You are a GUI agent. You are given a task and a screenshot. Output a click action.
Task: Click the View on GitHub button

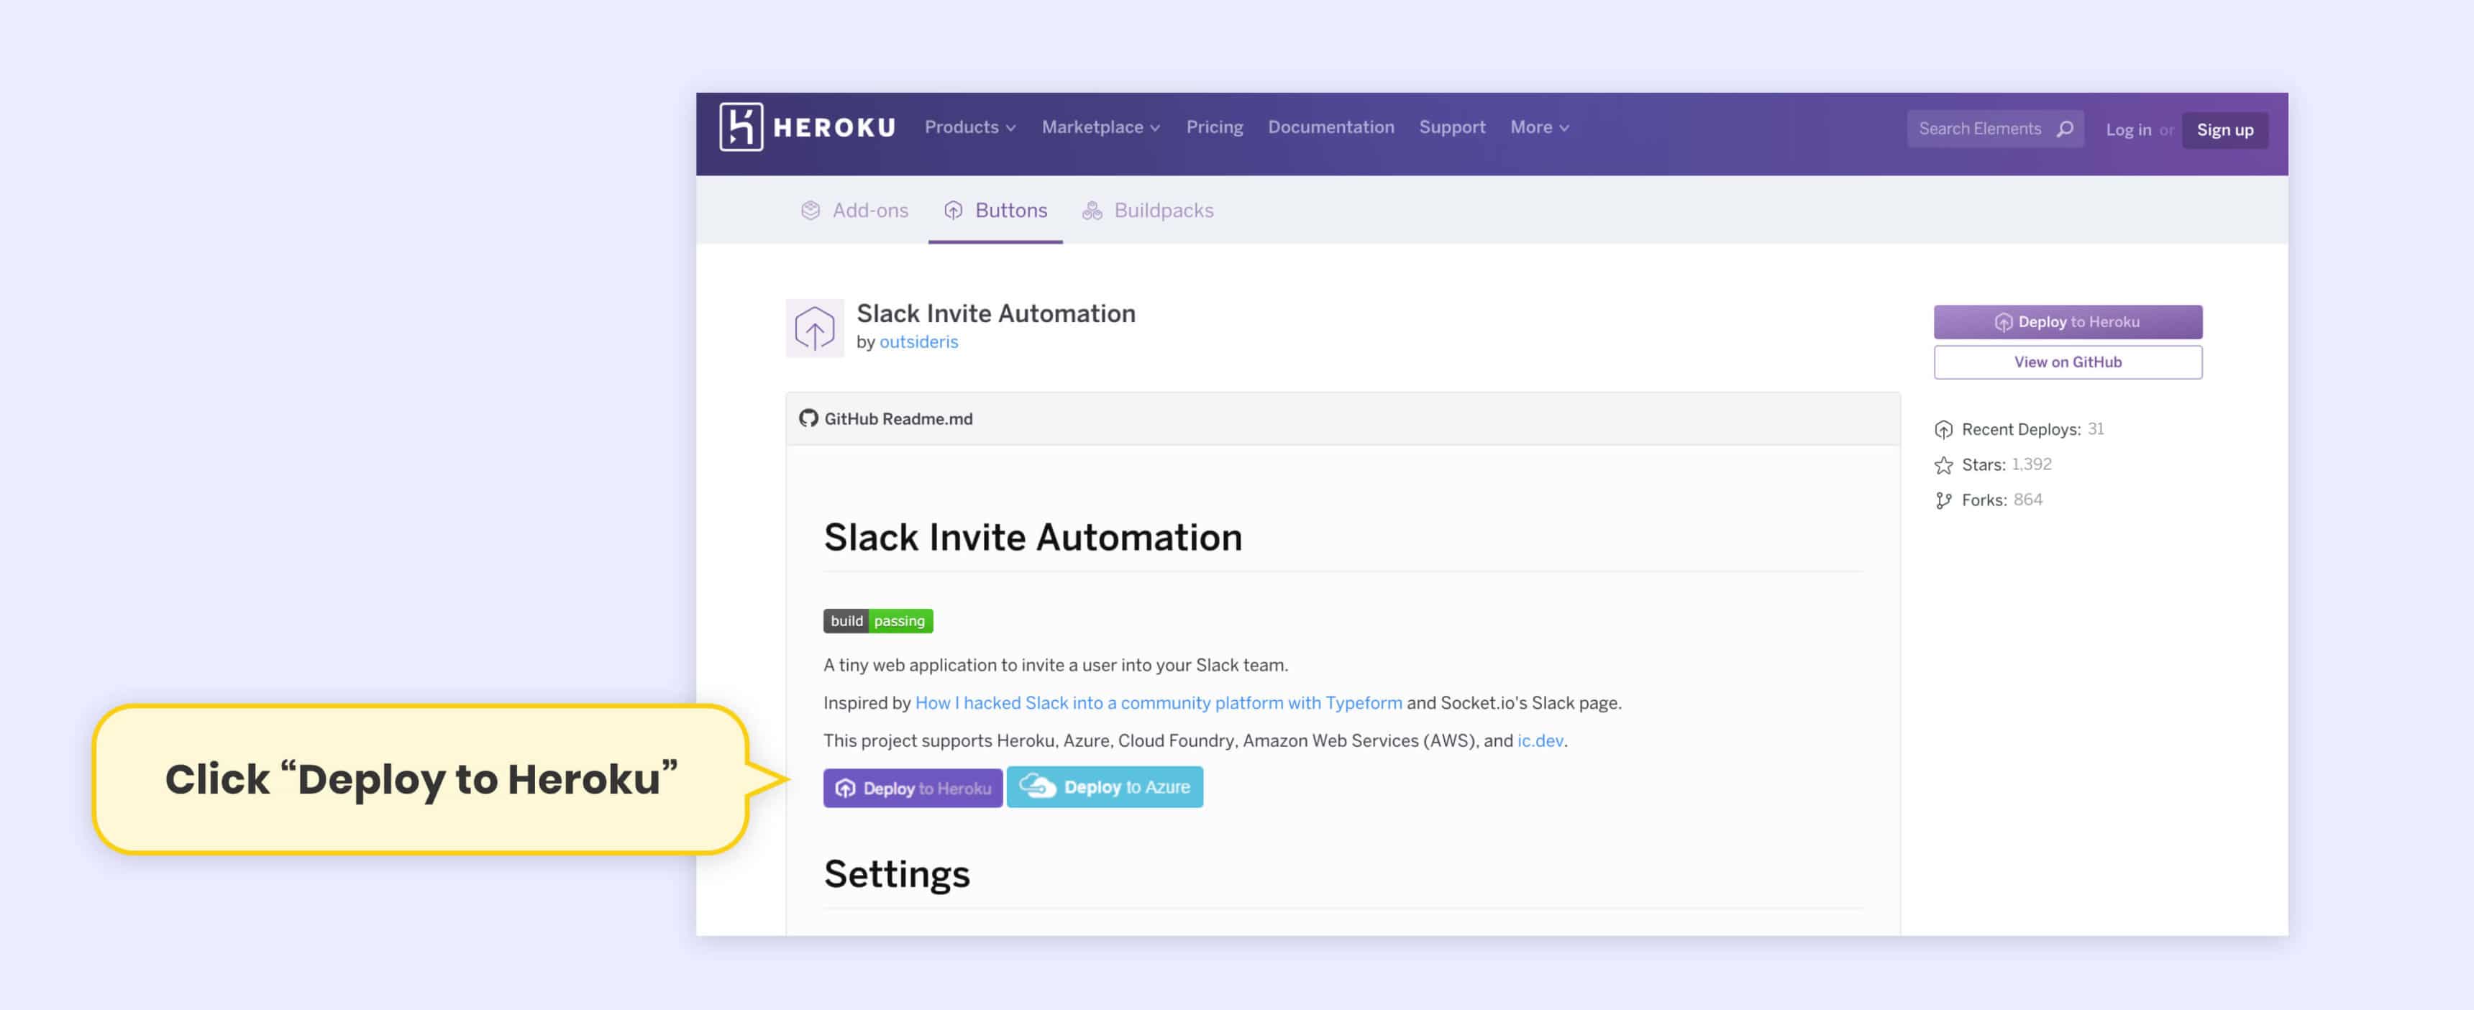pyautogui.click(x=2068, y=362)
